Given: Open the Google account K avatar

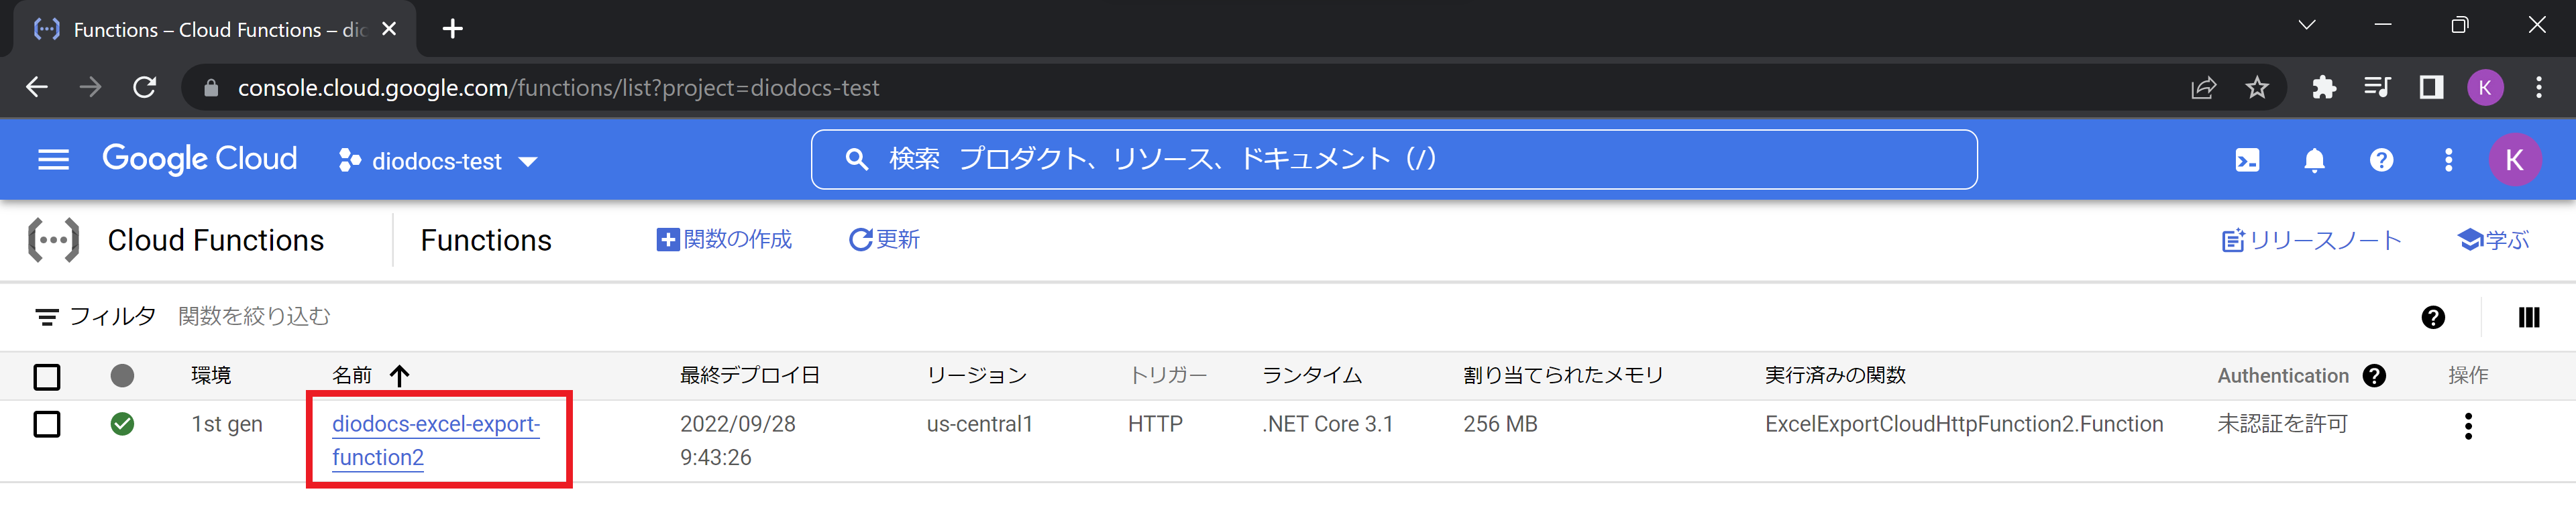Looking at the screenshot, I should tap(2514, 159).
